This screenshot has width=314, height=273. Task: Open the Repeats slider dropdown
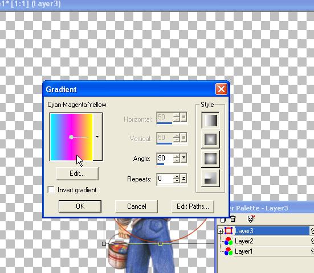pos(183,179)
